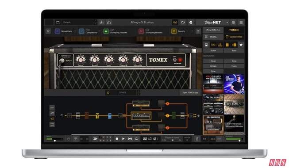This screenshot has height=168, width=289.
Task: Select the CAB Stomping Hooves icon
Action: (x=141, y=31)
